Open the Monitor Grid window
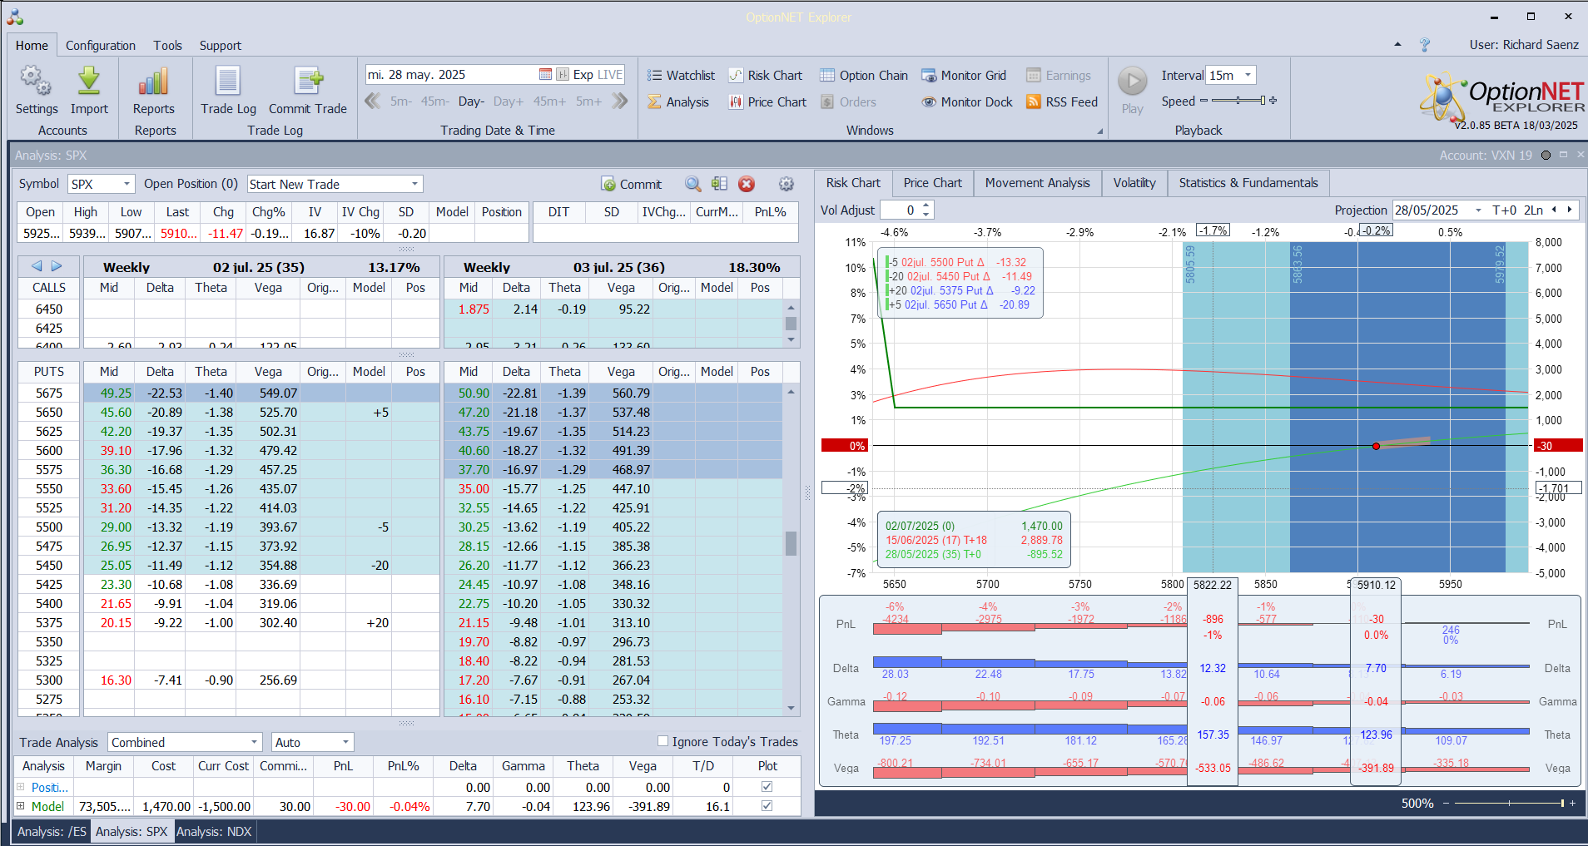Image resolution: width=1588 pixels, height=846 pixels. [964, 75]
